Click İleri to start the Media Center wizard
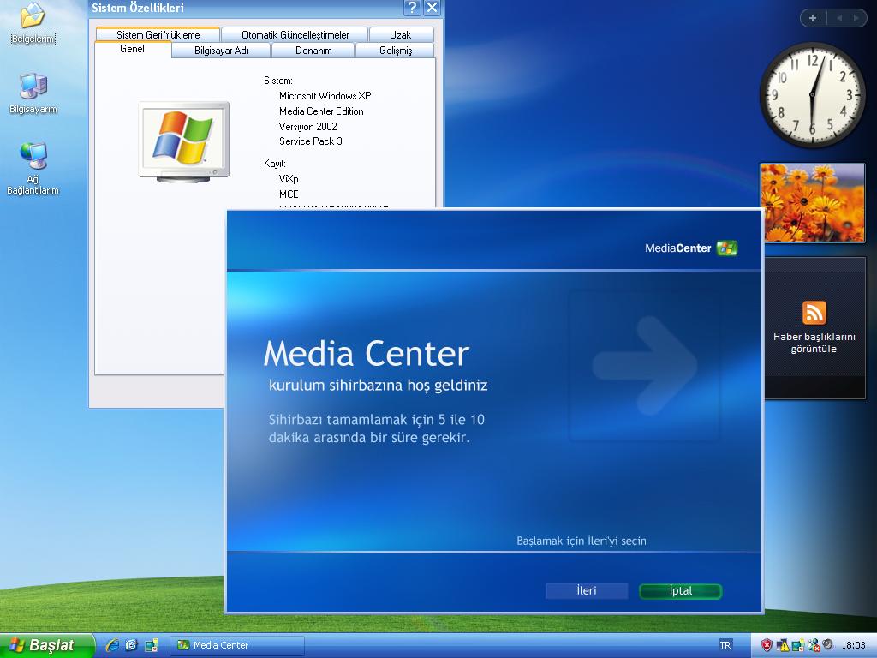This screenshot has width=877, height=658. click(587, 591)
